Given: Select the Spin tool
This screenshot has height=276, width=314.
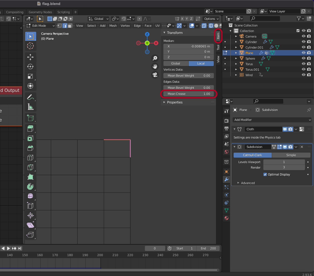Looking at the screenshot, I should pos(30,186).
